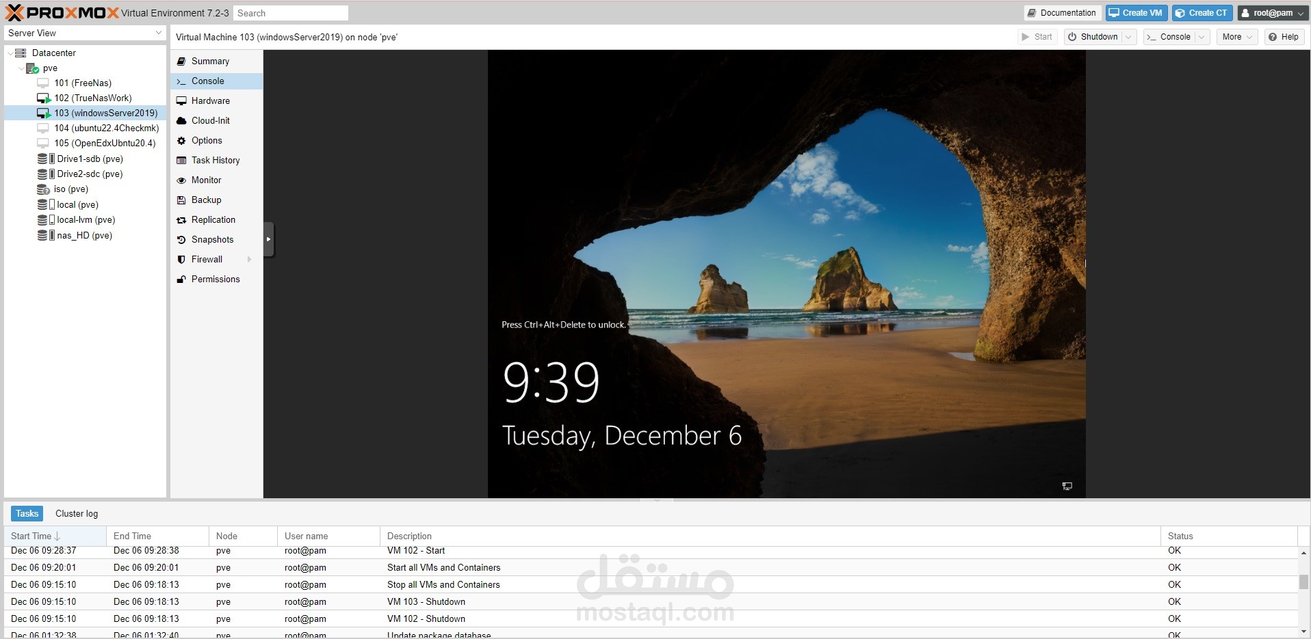Click the Start button for VM 103

click(1037, 37)
